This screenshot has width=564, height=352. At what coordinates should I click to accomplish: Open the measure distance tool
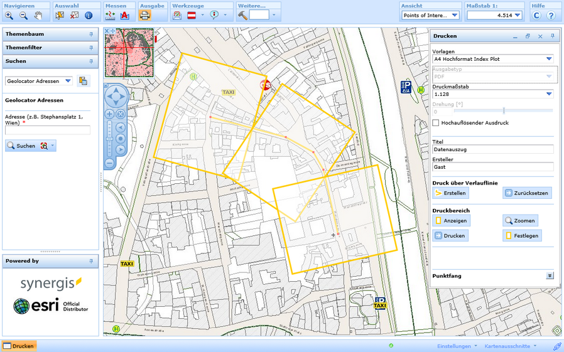coord(111,15)
